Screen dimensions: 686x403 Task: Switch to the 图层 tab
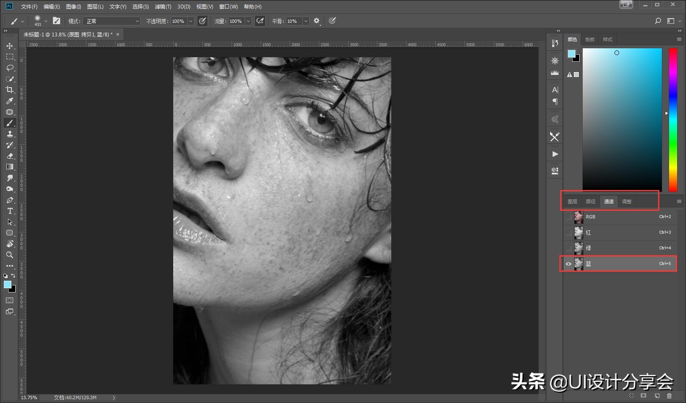pyautogui.click(x=572, y=201)
